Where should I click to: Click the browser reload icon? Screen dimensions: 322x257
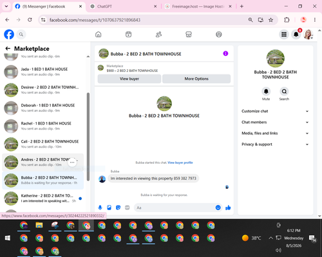coord(30,20)
